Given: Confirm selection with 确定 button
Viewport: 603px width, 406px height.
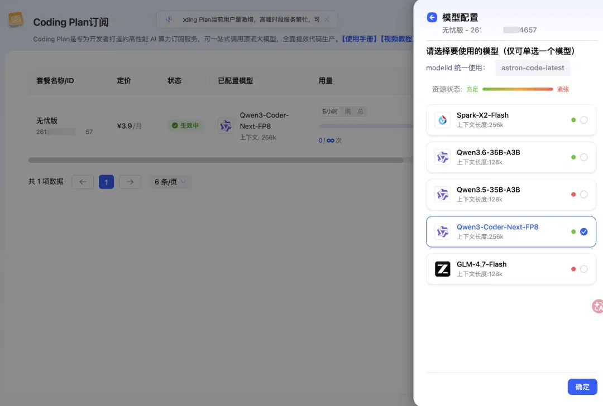Looking at the screenshot, I should pyautogui.click(x=582, y=387).
